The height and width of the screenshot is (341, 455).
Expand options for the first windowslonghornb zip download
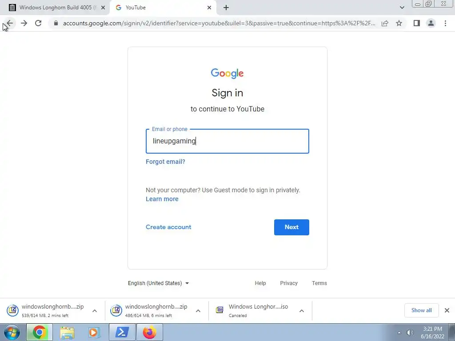(x=95, y=311)
